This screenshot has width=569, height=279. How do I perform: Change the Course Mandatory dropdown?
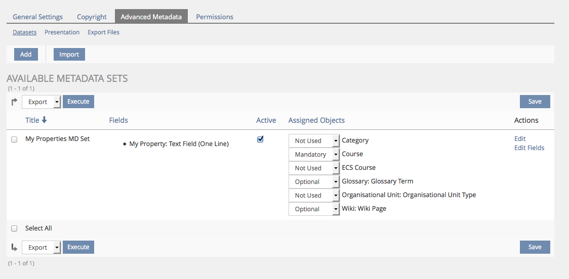pyautogui.click(x=314, y=154)
